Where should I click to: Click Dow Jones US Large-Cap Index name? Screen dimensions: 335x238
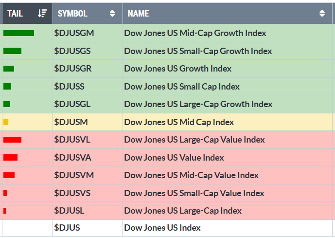coord(183,211)
